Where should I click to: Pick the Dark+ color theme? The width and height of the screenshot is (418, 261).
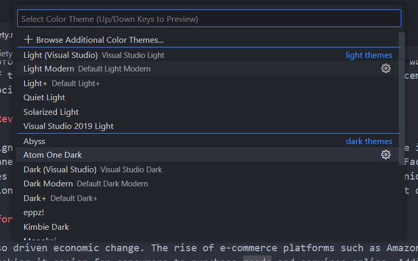click(x=35, y=198)
